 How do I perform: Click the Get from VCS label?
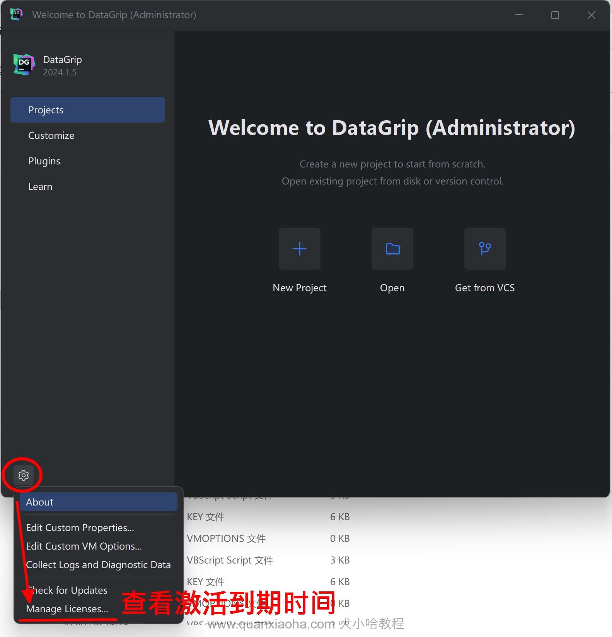click(485, 288)
